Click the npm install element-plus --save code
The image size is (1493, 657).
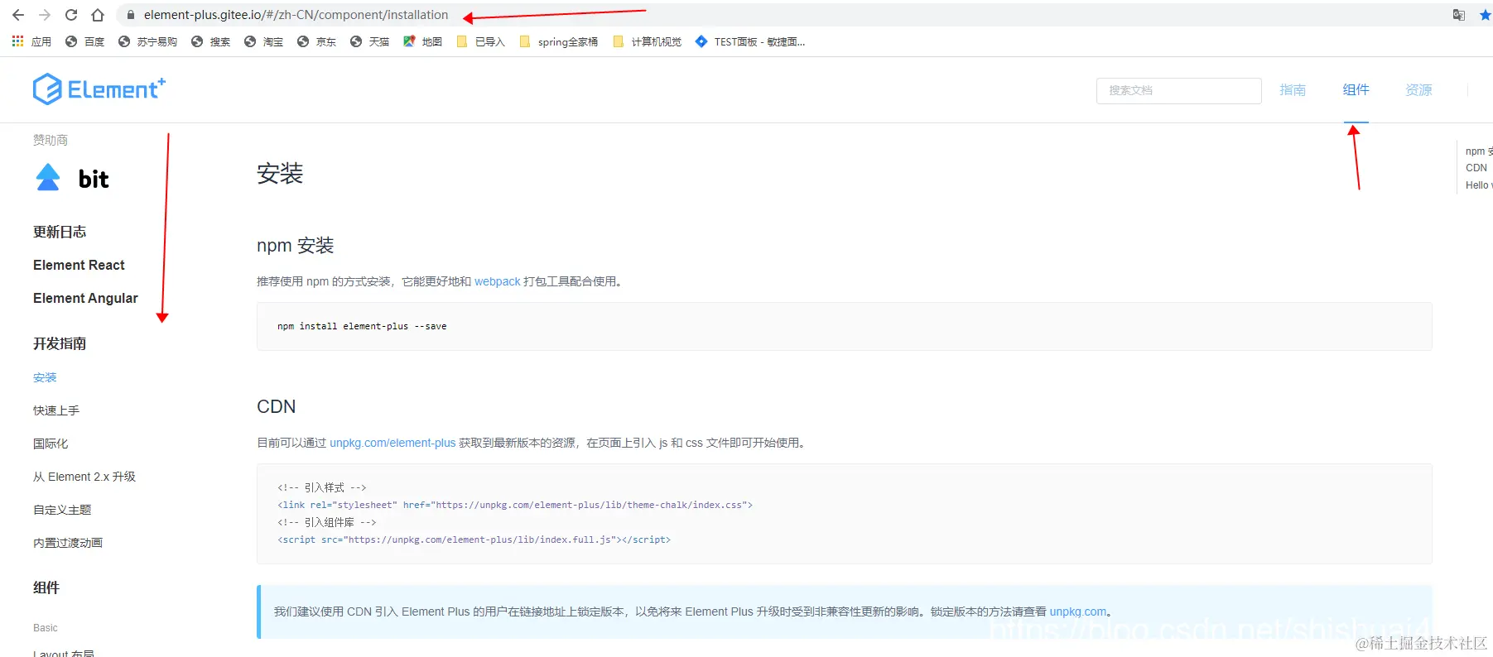(x=362, y=326)
